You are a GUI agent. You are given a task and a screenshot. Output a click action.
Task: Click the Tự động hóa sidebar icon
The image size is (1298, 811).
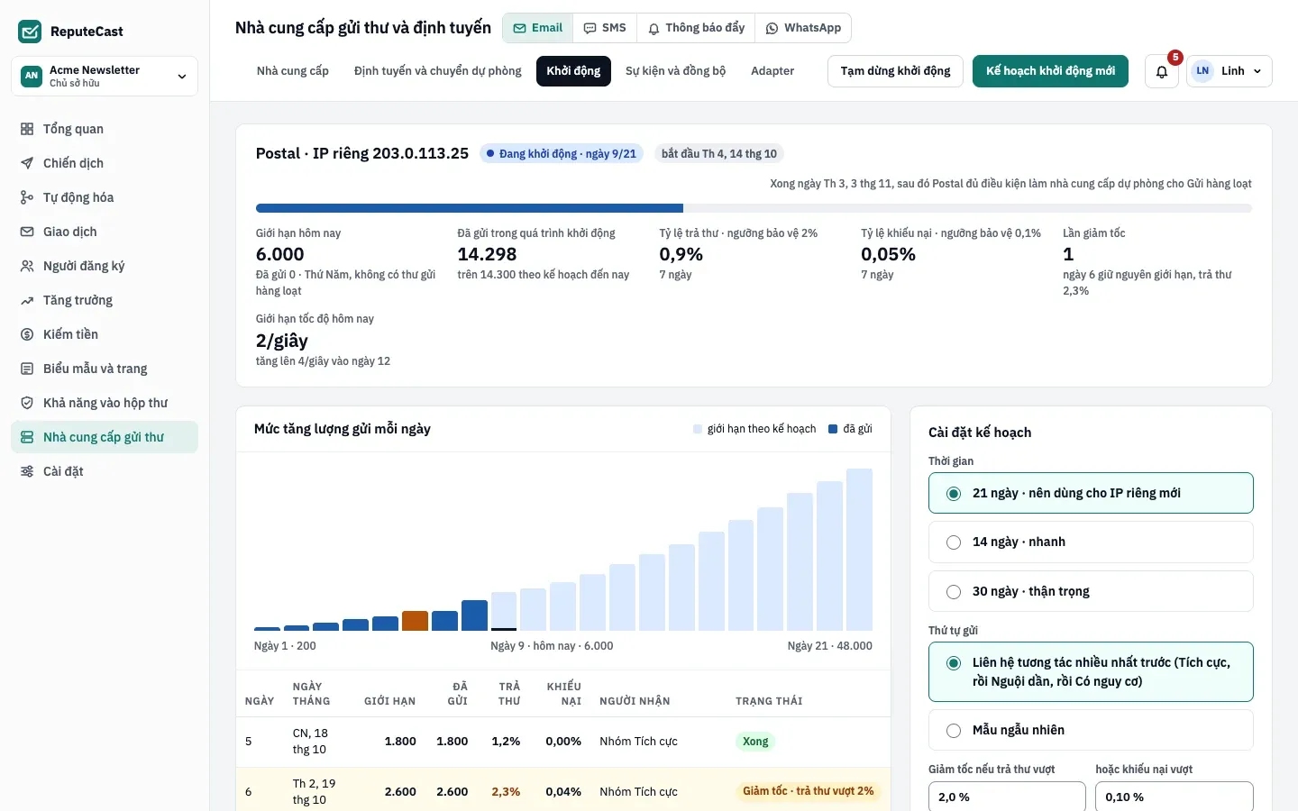coord(27,197)
